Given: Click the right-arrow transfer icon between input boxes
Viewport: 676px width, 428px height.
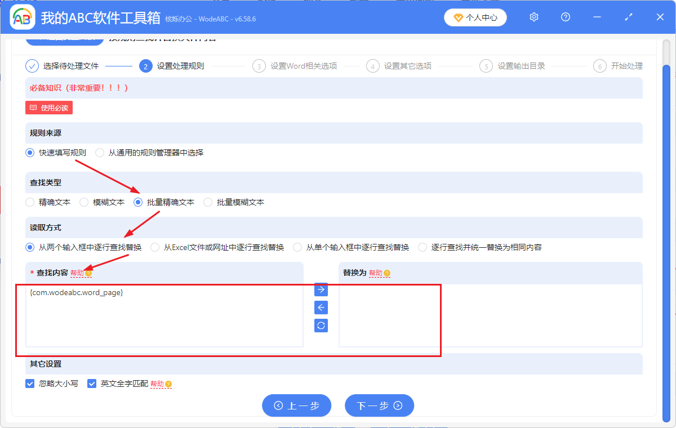Looking at the screenshot, I should [x=321, y=289].
